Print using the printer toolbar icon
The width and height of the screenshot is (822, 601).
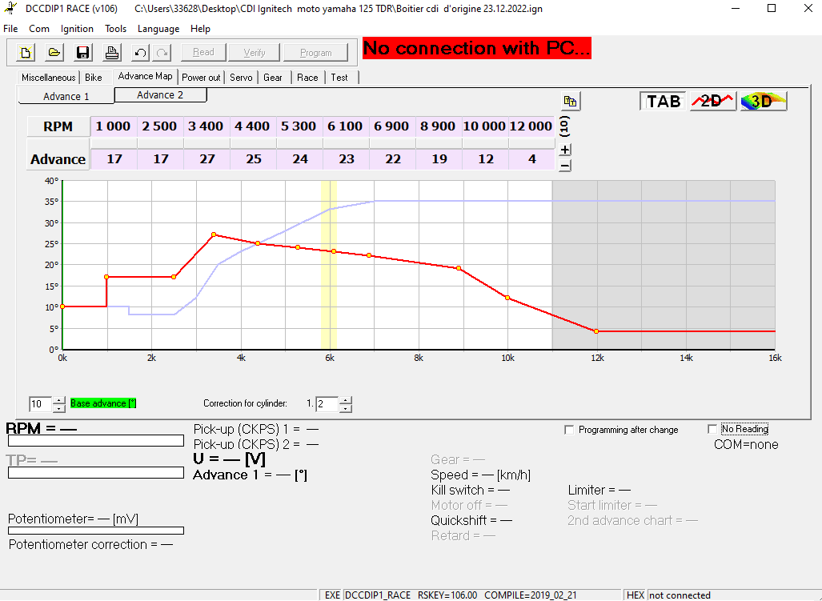coord(111,52)
